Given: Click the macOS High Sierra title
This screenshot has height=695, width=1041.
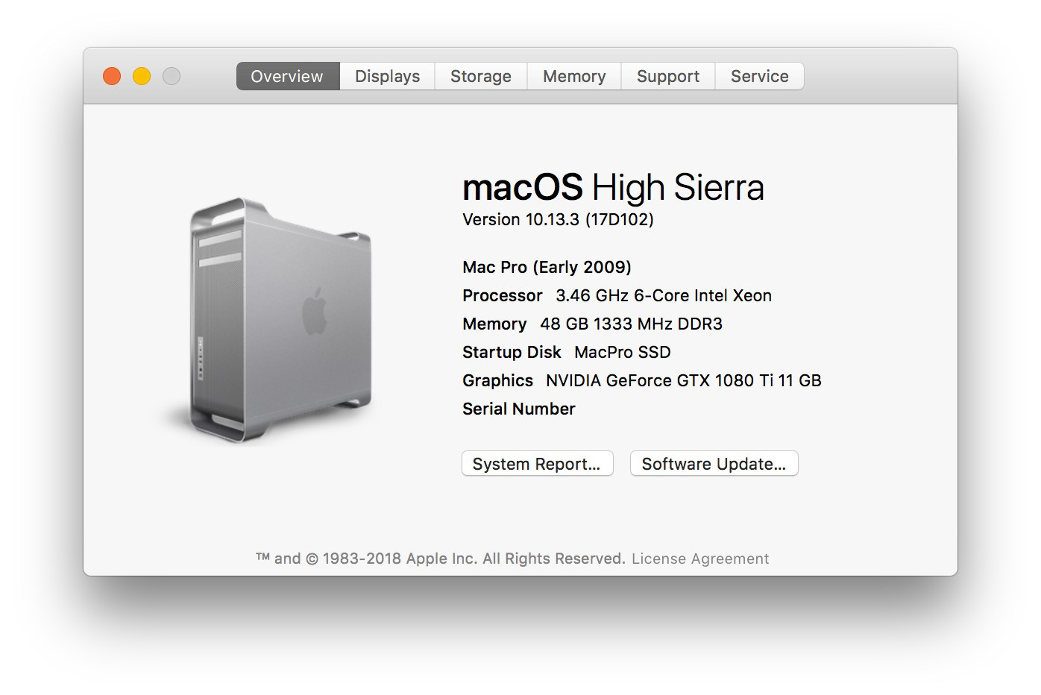Looking at the screenshot, I should point(613,187).
